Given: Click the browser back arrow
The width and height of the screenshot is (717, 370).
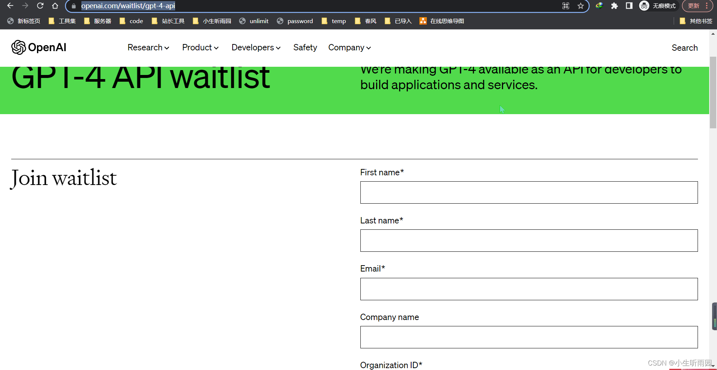Looking at the screenshot, I should [10, 6].
